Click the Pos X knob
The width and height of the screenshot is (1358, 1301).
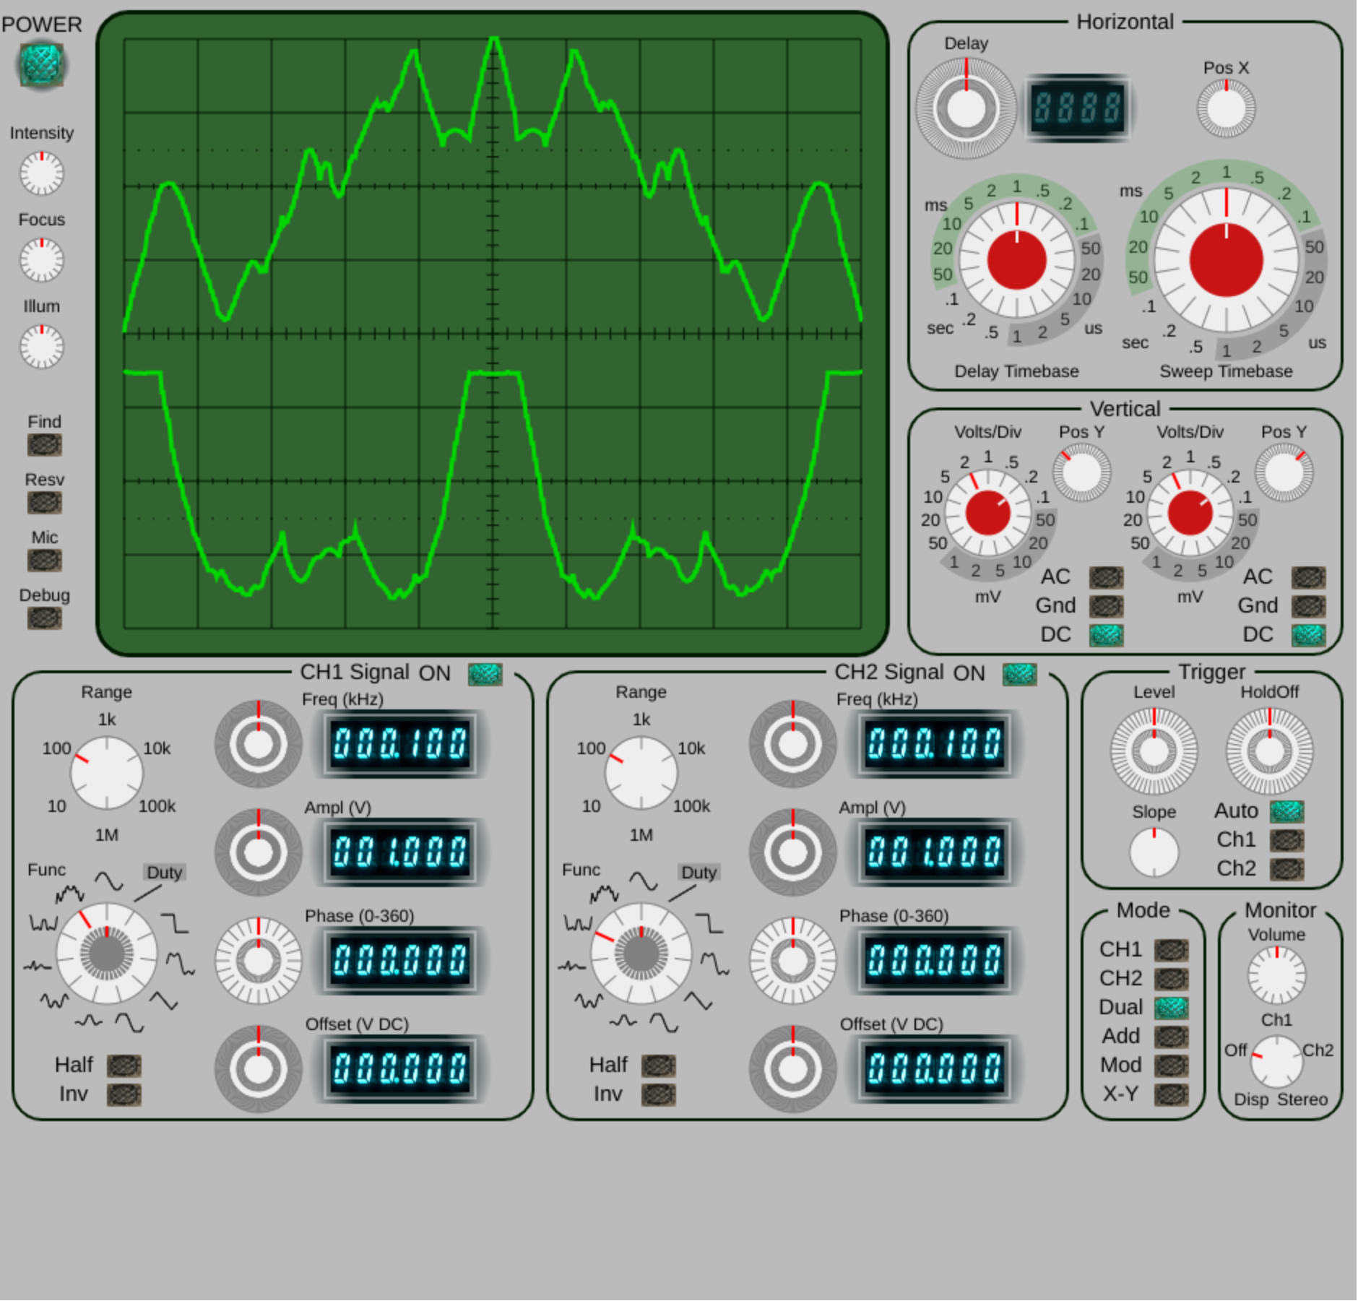click(1227, 108)
